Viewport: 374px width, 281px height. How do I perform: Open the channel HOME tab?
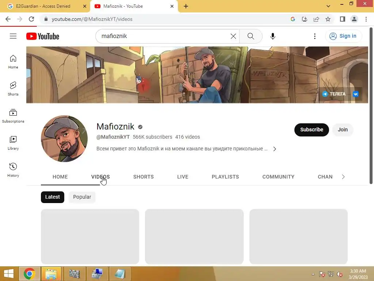click(60, 177)
